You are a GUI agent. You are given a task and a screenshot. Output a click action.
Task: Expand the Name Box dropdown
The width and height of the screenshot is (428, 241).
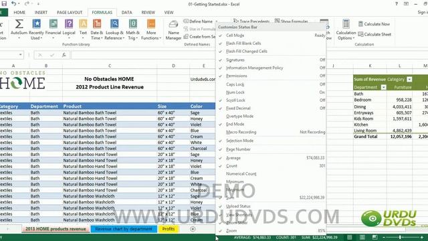point(21,55)
